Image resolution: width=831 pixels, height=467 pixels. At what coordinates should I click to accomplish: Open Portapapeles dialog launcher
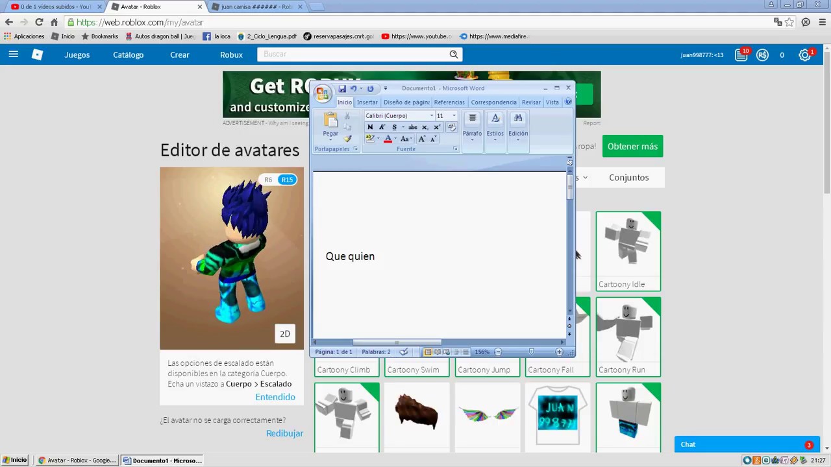356,149
